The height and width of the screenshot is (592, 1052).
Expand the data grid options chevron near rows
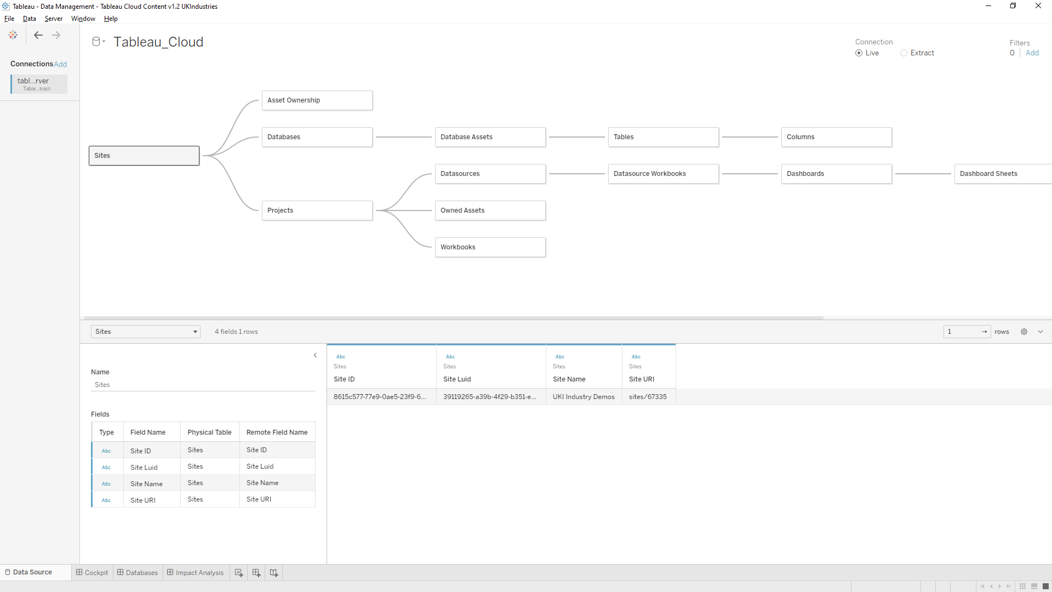pyautogui.click(x=1040, y=332)
